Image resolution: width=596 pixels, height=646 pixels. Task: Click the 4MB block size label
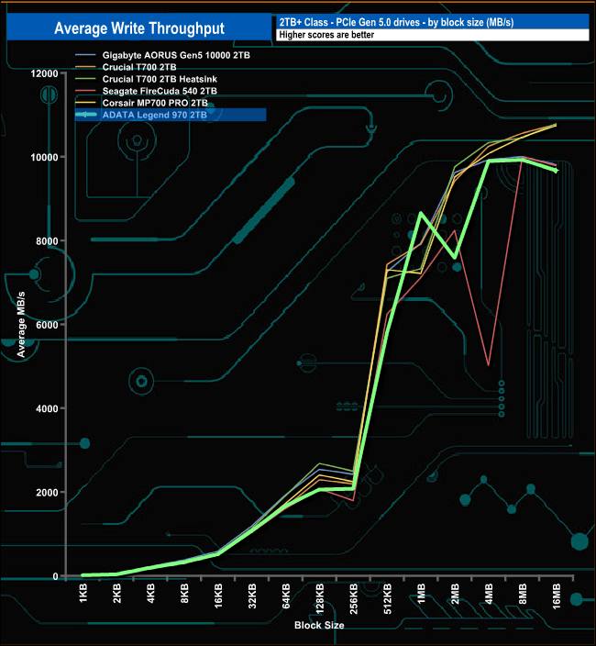tap(489, 594)
